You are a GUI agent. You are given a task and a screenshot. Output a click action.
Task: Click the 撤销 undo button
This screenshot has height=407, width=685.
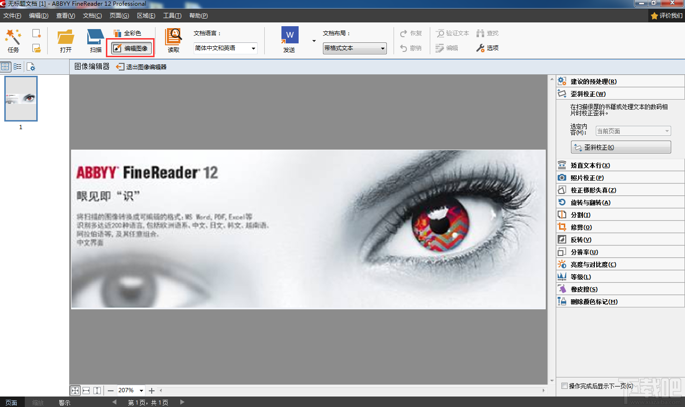tap(411, 48)
